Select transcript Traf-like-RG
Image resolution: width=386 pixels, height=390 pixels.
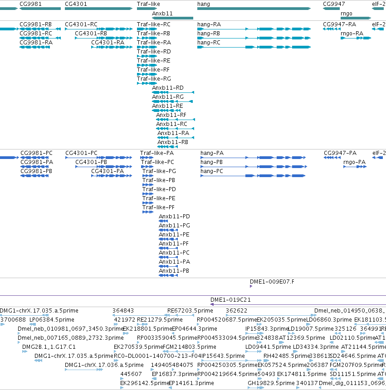click(x=147, y=83)
